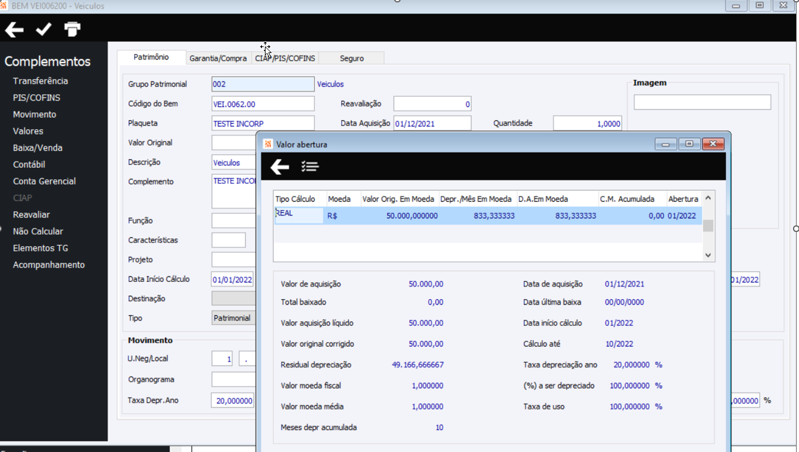Open the Garantia/Compra tab
This screenshot has width=799, height=452.
click(x=218, y=58)
